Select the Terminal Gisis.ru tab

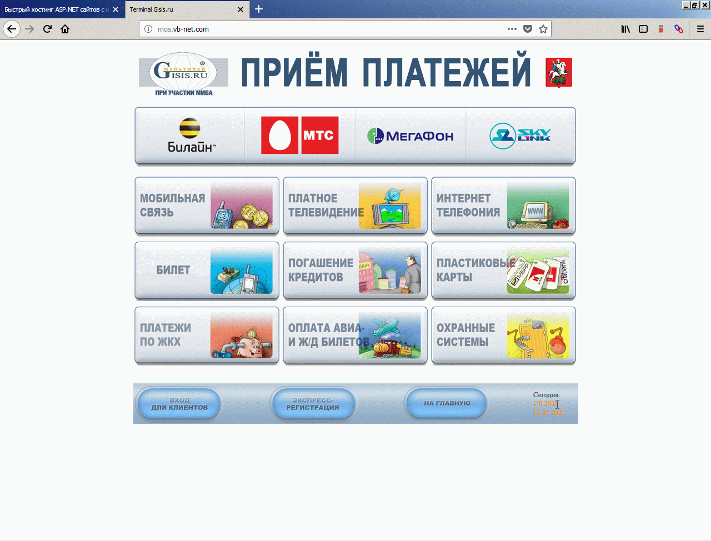187,9
